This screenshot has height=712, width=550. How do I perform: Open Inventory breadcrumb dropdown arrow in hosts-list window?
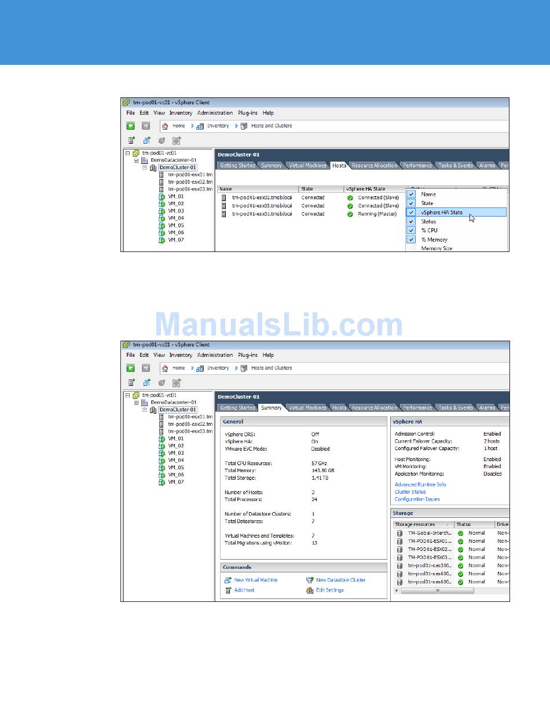click(x=193, y=126)
